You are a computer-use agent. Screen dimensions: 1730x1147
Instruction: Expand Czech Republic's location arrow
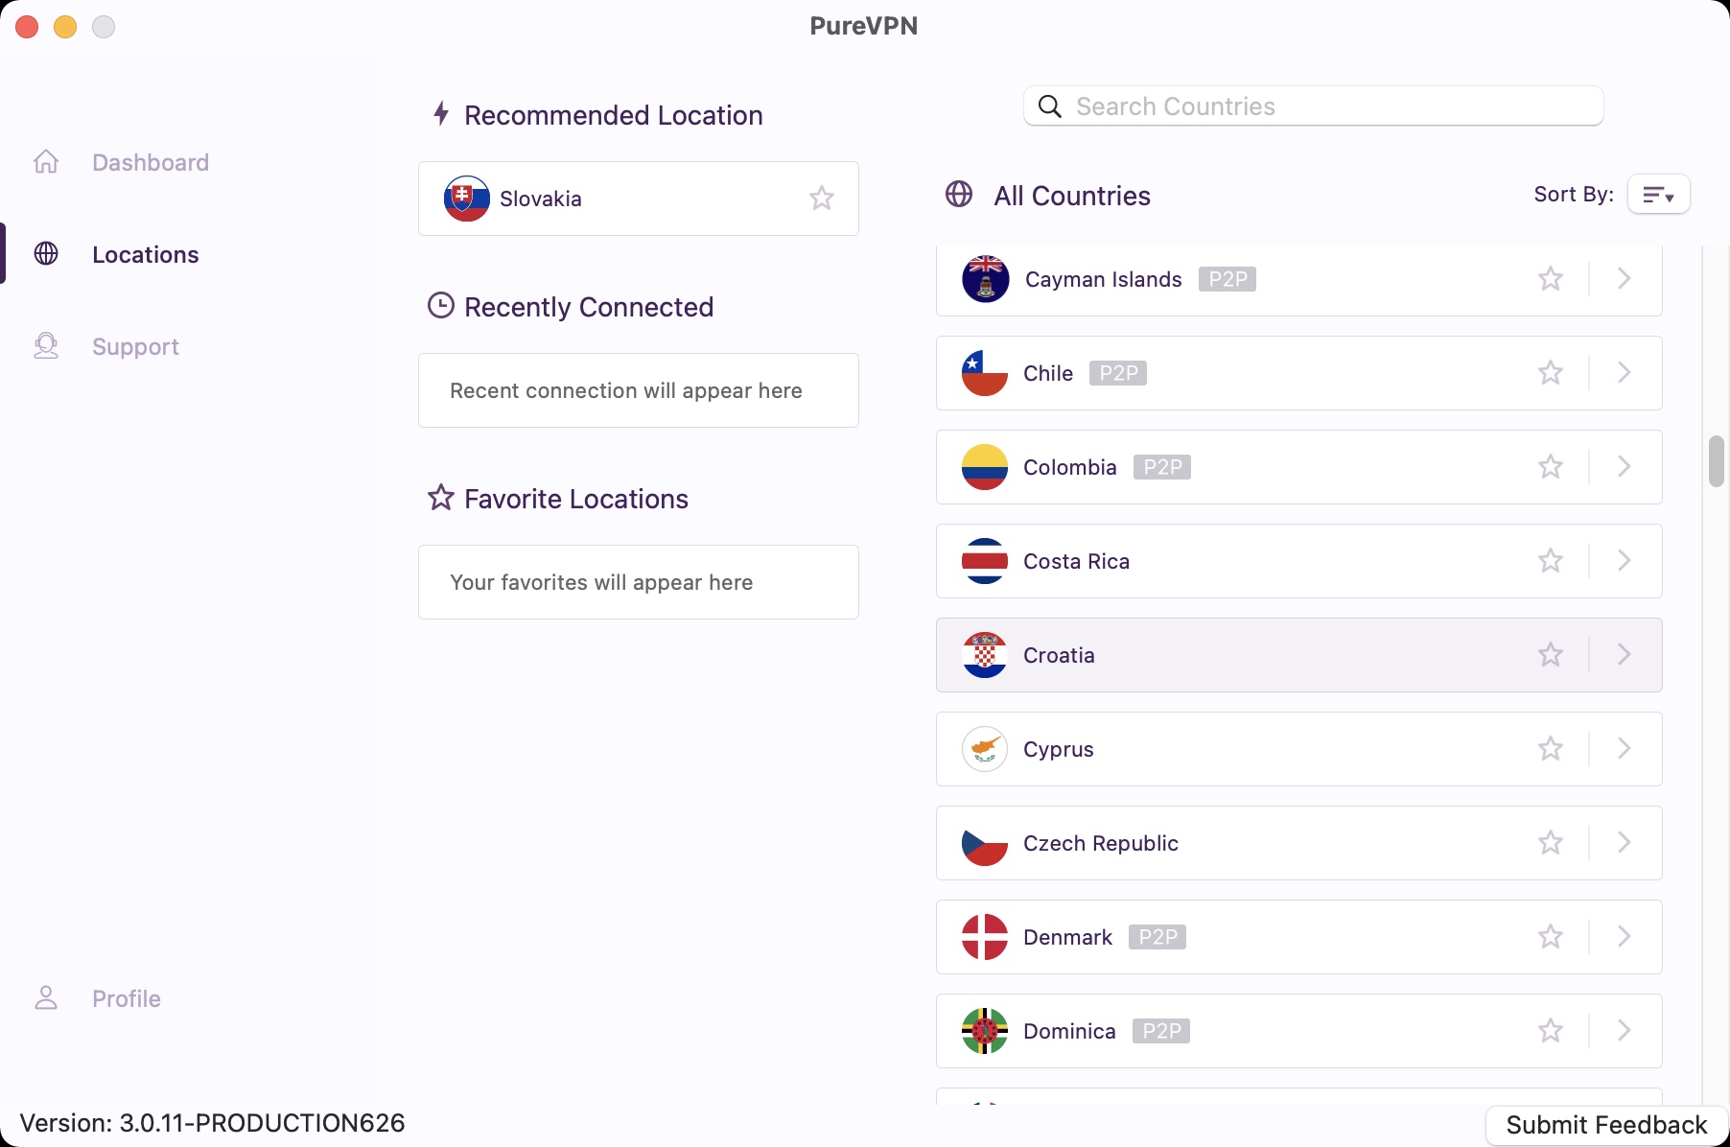[x=1624, y=843]
